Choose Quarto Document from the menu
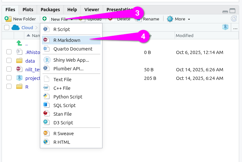 pyautogui.click(x=71, y=49)
